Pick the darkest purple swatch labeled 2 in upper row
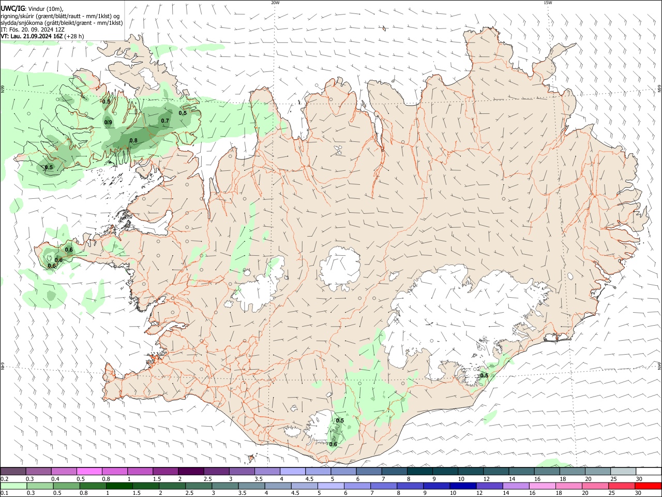Viewport: 662px width, 497px height. pos(190,472)
